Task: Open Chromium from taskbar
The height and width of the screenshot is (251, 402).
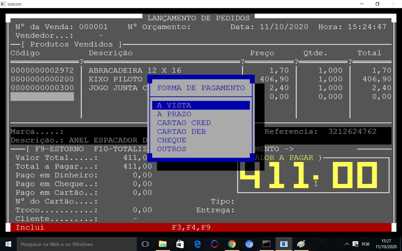Action: (249, 244)
